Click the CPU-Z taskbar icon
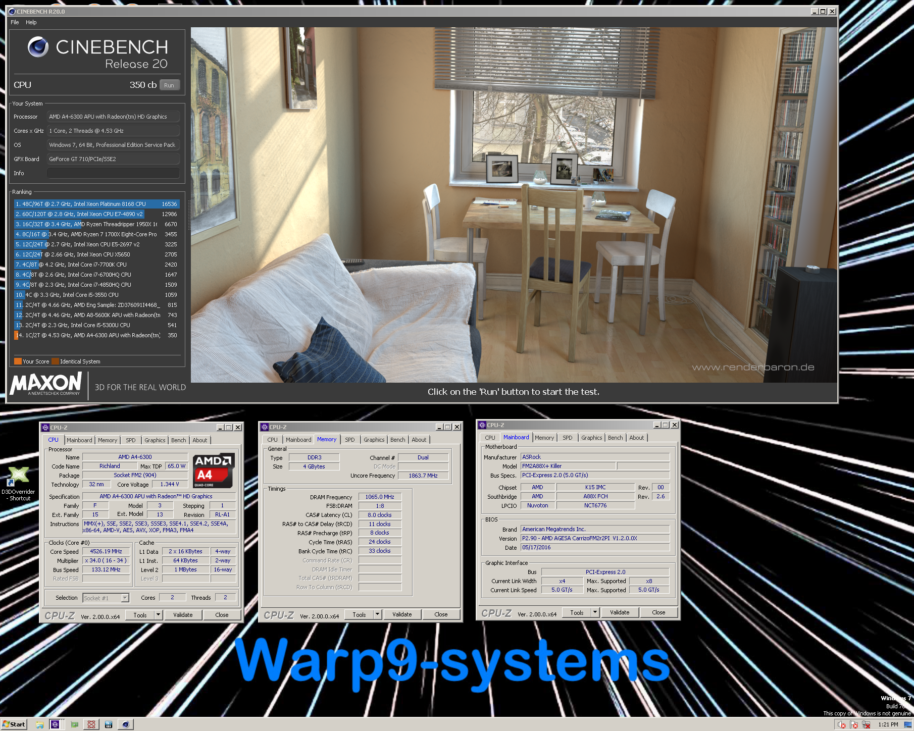 click(x=55, y=724)
